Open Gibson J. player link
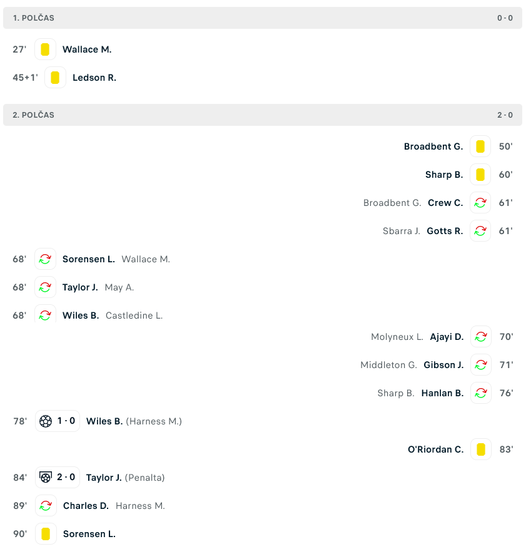This screenshot has width=526, height=554. (x=443, y=365)
